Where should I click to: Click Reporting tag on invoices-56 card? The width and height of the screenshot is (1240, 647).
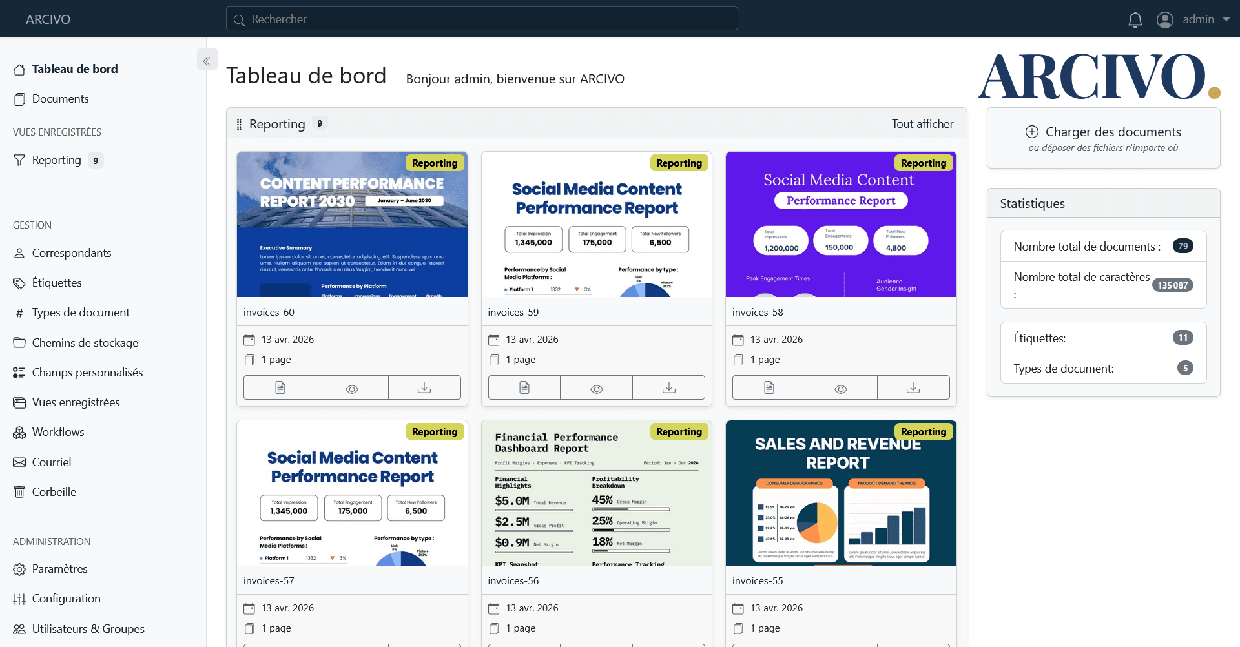[x=679, y=432]
